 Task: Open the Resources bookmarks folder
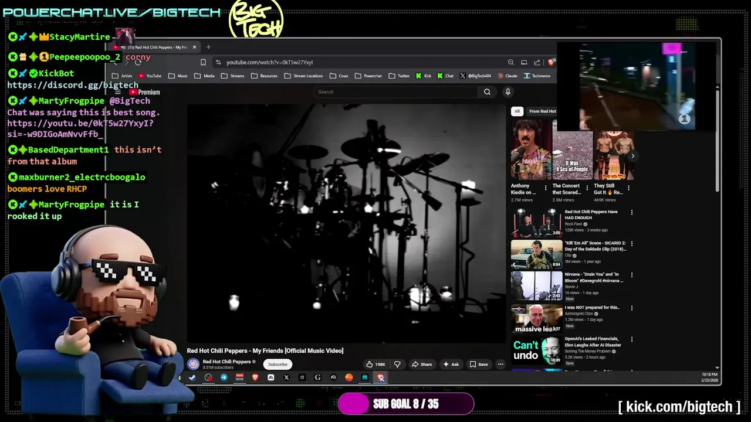click(264, 76)
